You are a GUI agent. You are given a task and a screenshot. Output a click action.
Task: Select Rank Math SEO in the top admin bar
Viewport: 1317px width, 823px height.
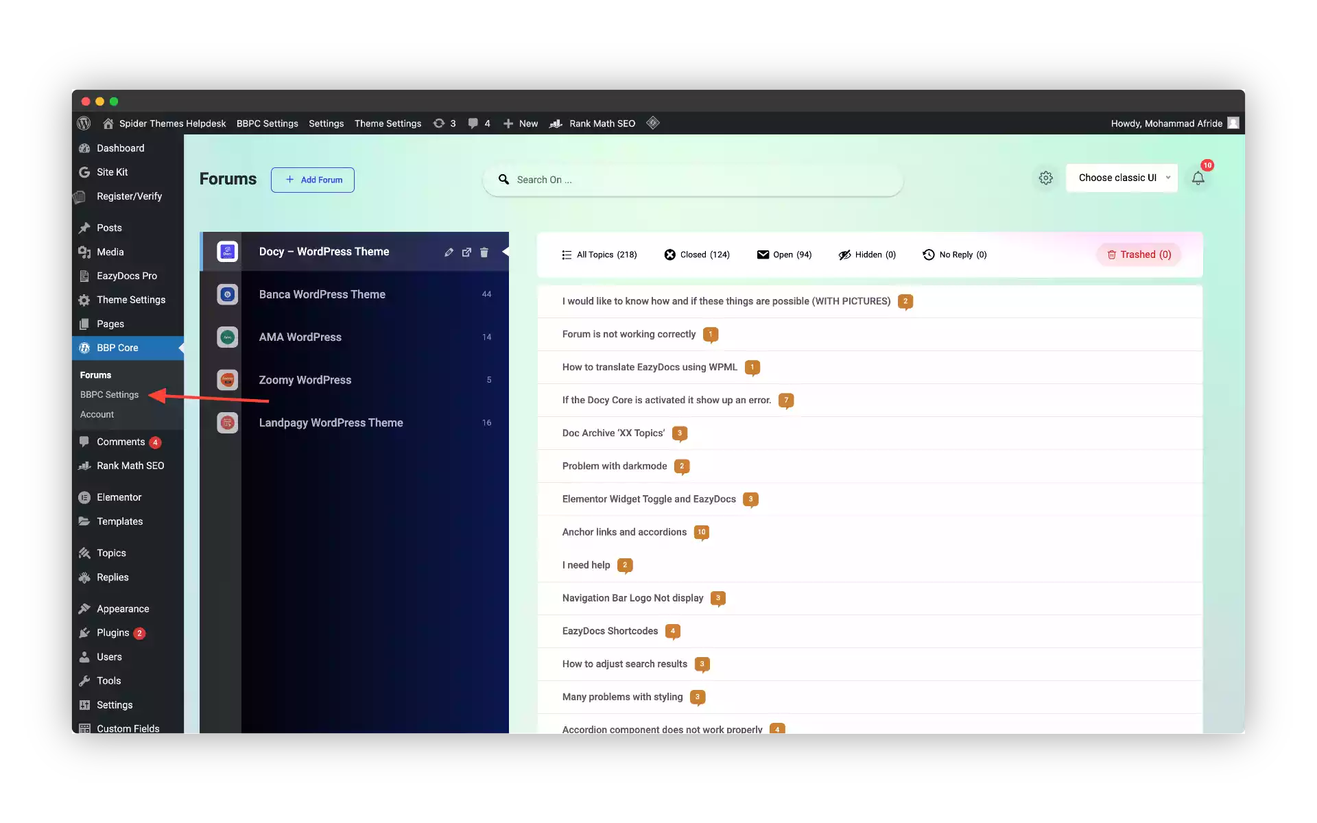point(602,123)
